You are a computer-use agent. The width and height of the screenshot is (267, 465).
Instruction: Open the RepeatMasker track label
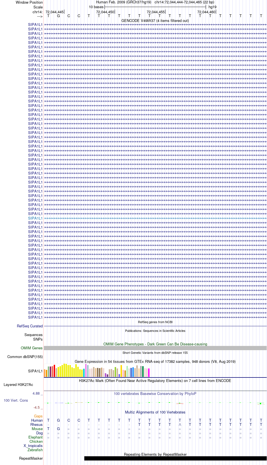click(31, 458)
